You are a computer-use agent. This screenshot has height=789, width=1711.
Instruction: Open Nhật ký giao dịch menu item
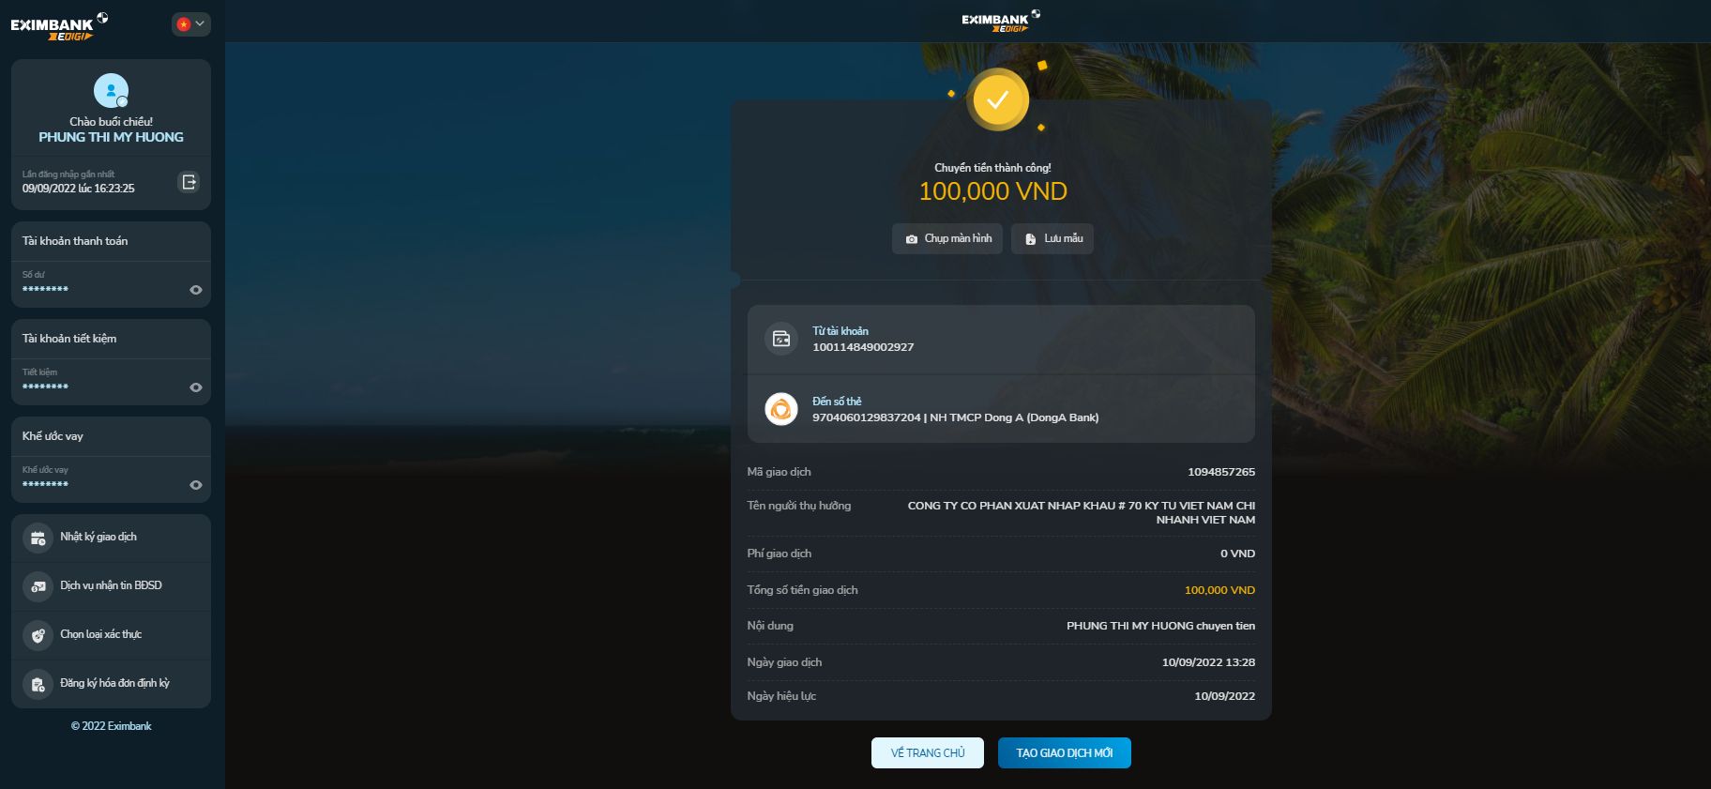click(111, 538)
